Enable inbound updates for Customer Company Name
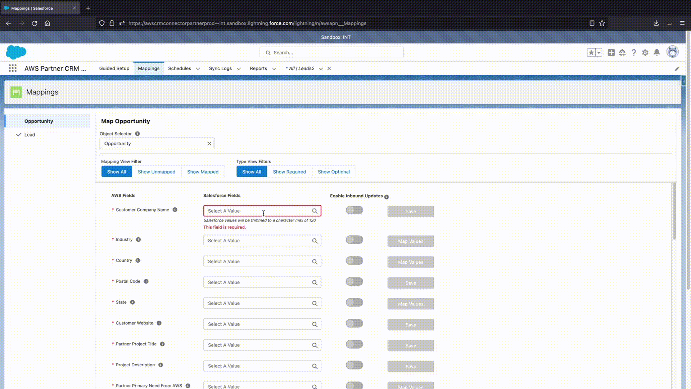 (354, 210)
